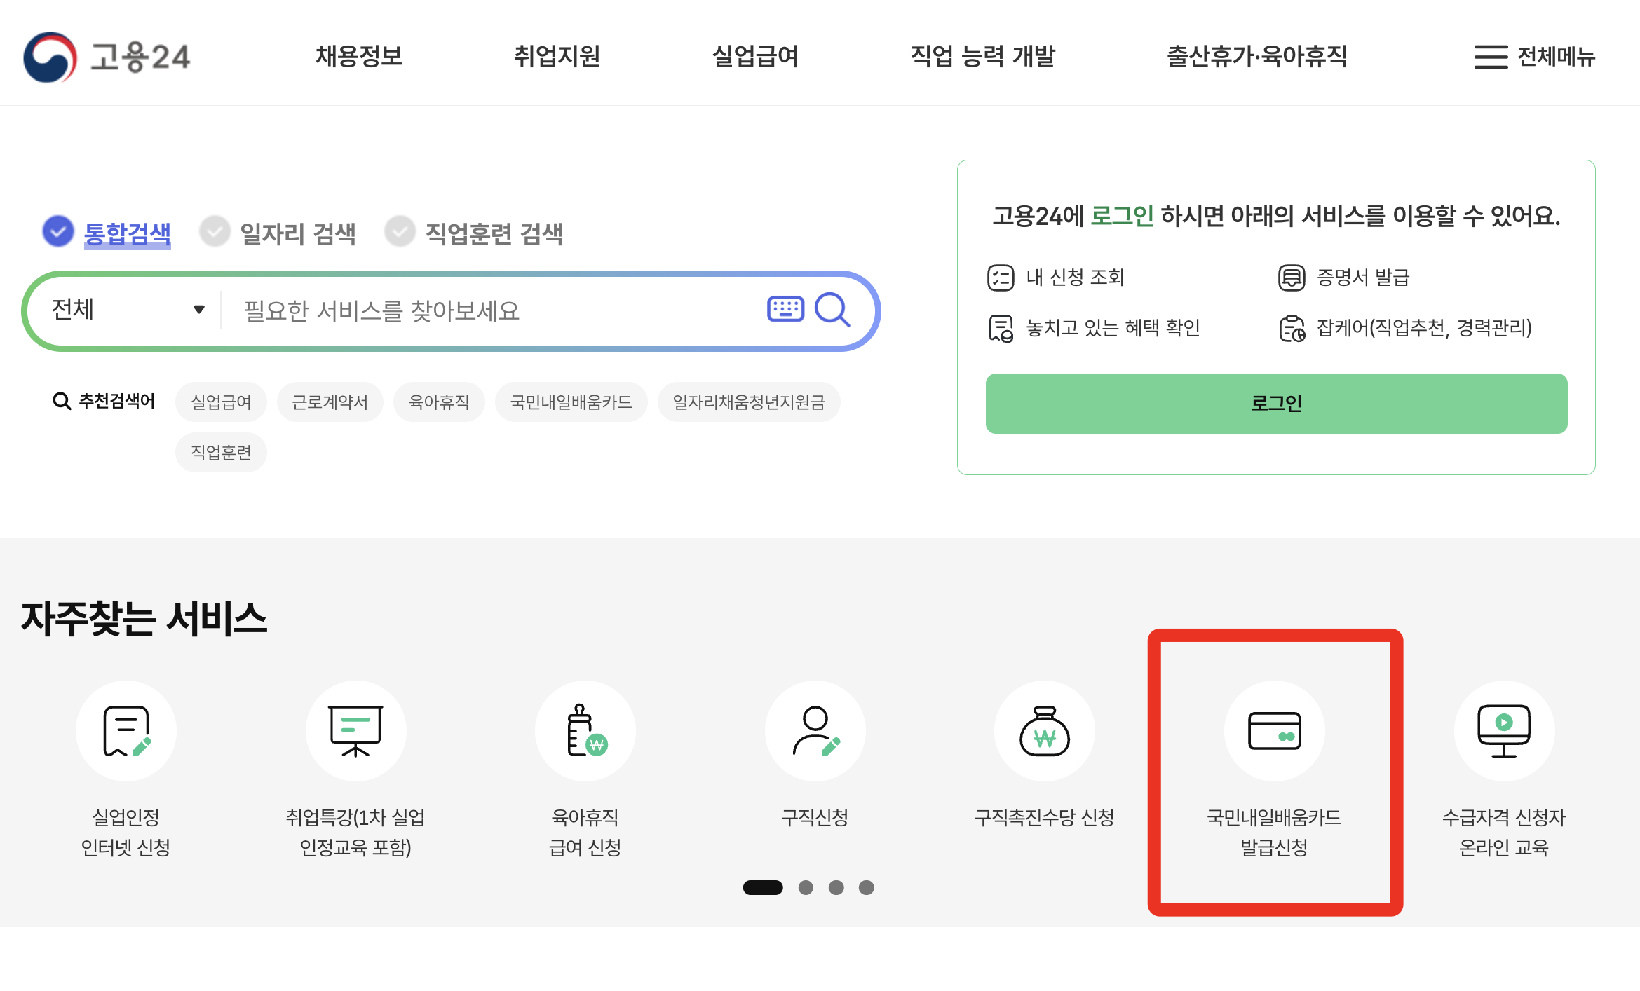Open the 실업급여 top menu
This screenshot has height=991, width=1640.
pos(755,57)
